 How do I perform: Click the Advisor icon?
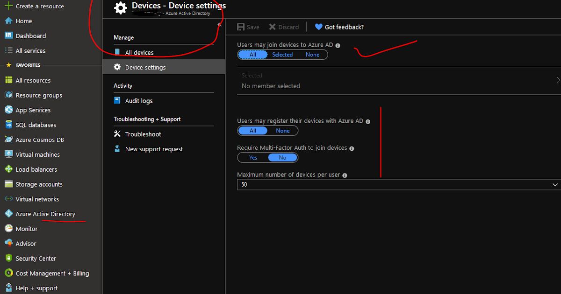[x=8, y=244]
